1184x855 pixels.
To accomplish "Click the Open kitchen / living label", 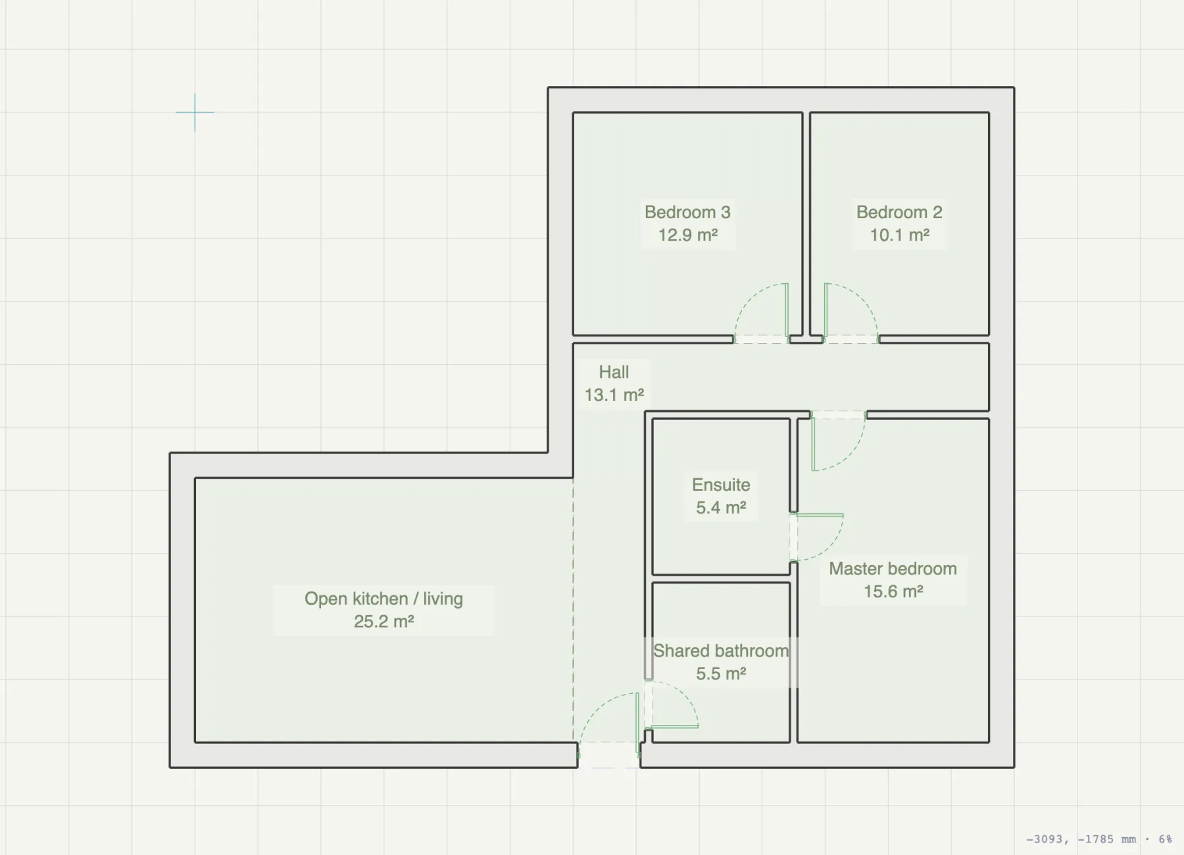I will point(383,610).
